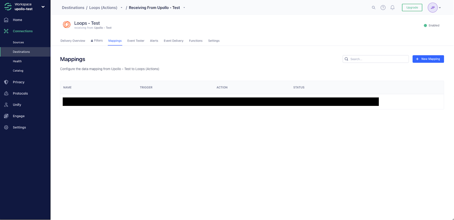Click the ACTION column header
Screen dimensions: 454x220
point(222,87)
